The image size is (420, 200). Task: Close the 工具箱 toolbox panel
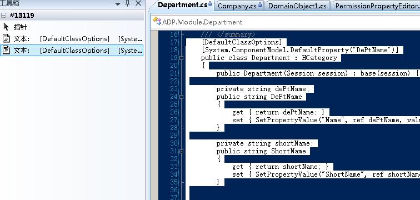pos(138,3)
